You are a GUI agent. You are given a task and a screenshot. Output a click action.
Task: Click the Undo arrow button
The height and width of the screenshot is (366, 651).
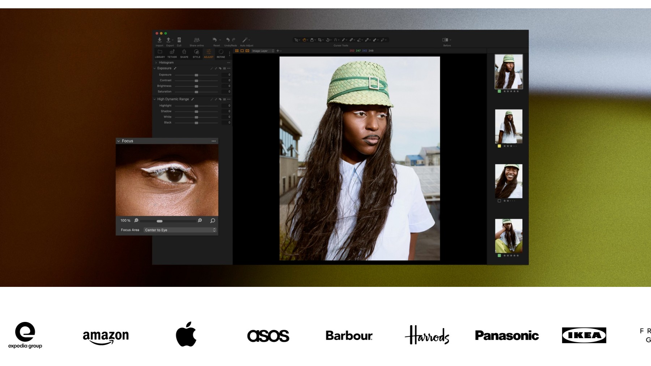pos(228,40)
